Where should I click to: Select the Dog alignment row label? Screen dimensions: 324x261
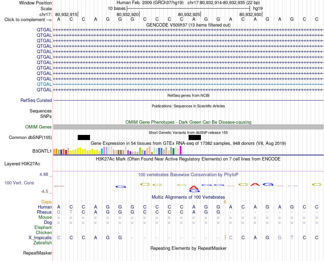click(48, 222)
